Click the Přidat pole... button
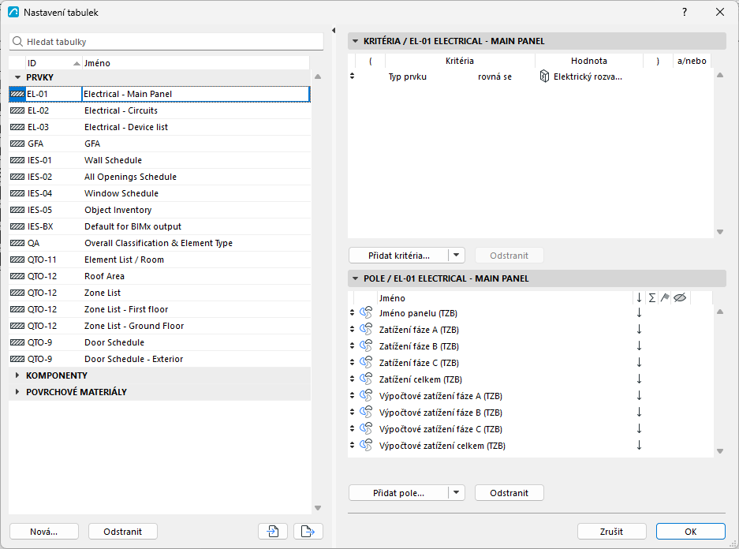The image size is (739, 549). click(x=399, y=493)
